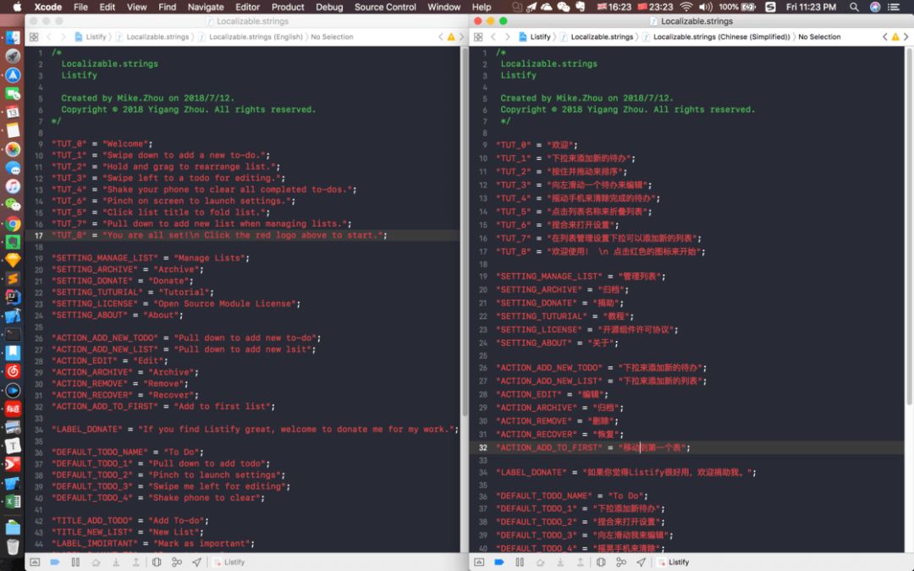Viewport: 914px width, 571px height.
Task: Open memory graph debugger in left window
Action: click(x=177, y=563)
